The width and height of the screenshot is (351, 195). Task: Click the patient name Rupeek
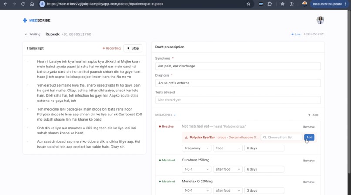tap(52, 34)
